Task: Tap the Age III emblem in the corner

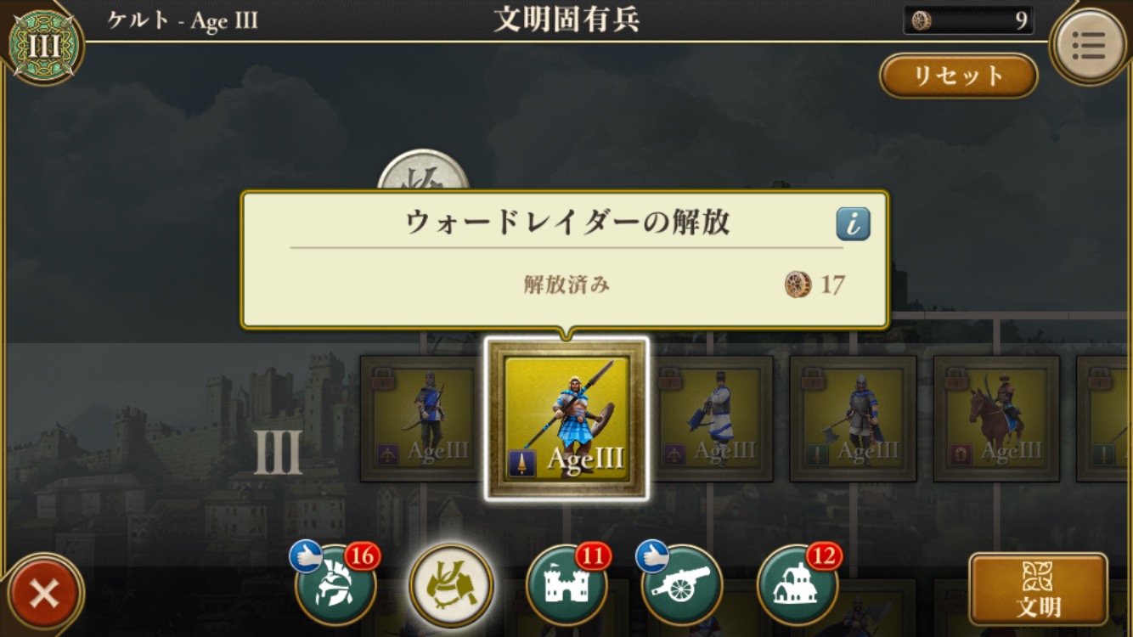Action: (45, 45)
